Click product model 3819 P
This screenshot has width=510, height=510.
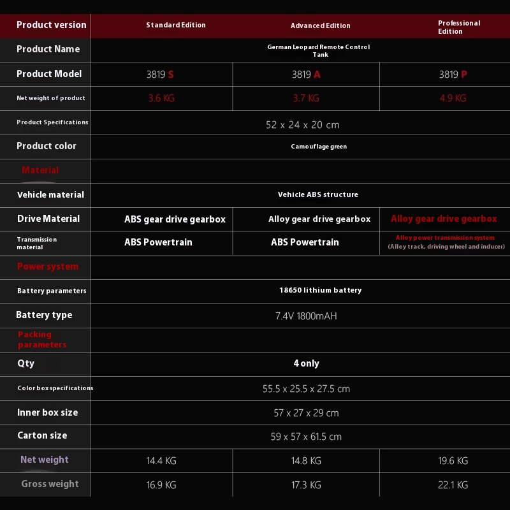[x=453, y=75]
